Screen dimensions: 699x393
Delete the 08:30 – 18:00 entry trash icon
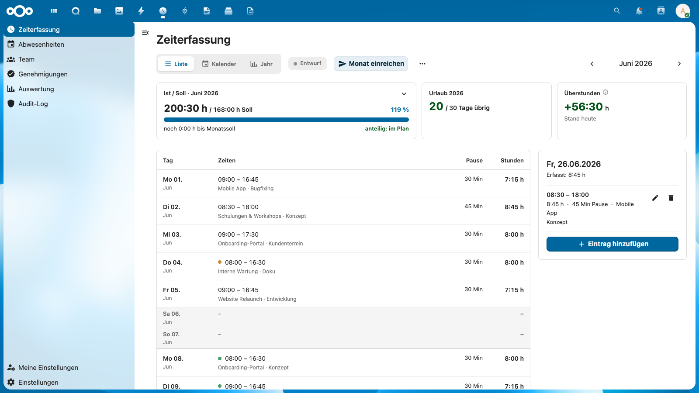671,198
